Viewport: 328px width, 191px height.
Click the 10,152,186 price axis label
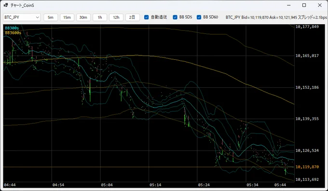(x=307, y=87)
